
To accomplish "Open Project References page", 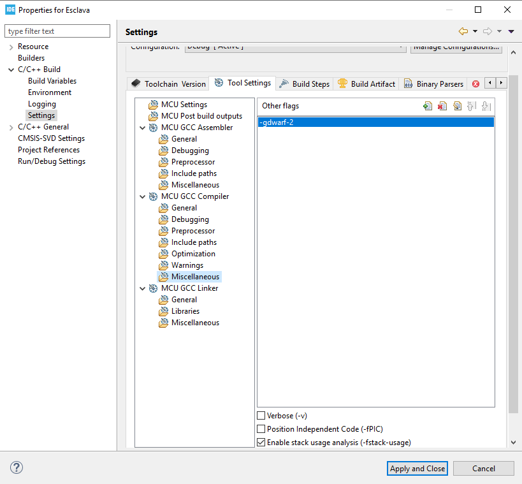I will tap(48, 150).
